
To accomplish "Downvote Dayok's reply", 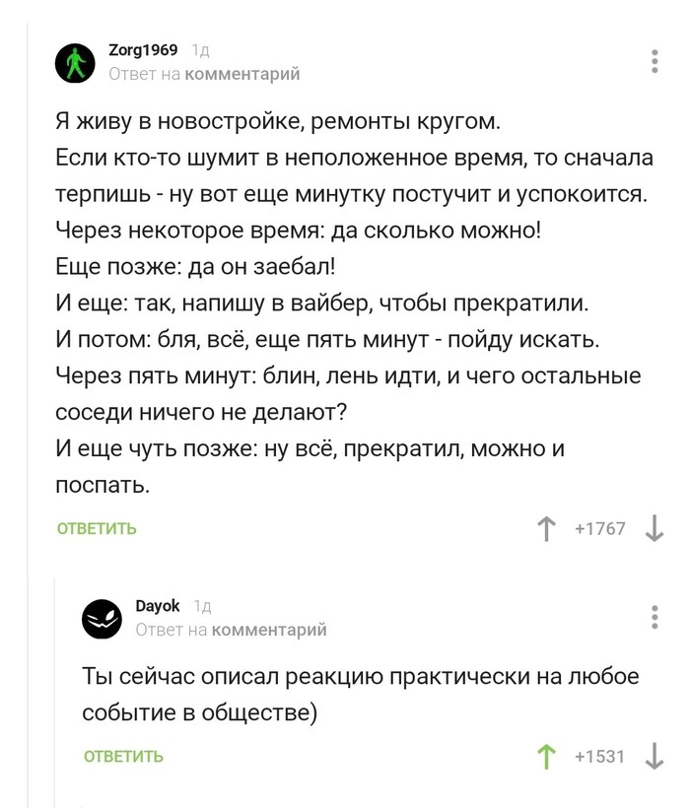I will pos(654,757).
